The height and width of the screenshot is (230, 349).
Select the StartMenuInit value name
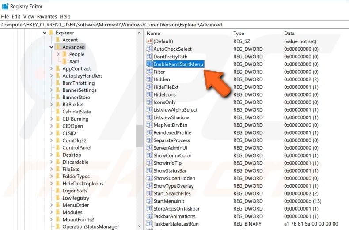click(169, 201)
